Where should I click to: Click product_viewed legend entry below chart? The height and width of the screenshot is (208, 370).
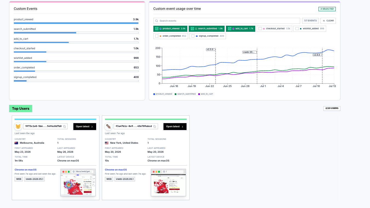[x=163, y=94]
